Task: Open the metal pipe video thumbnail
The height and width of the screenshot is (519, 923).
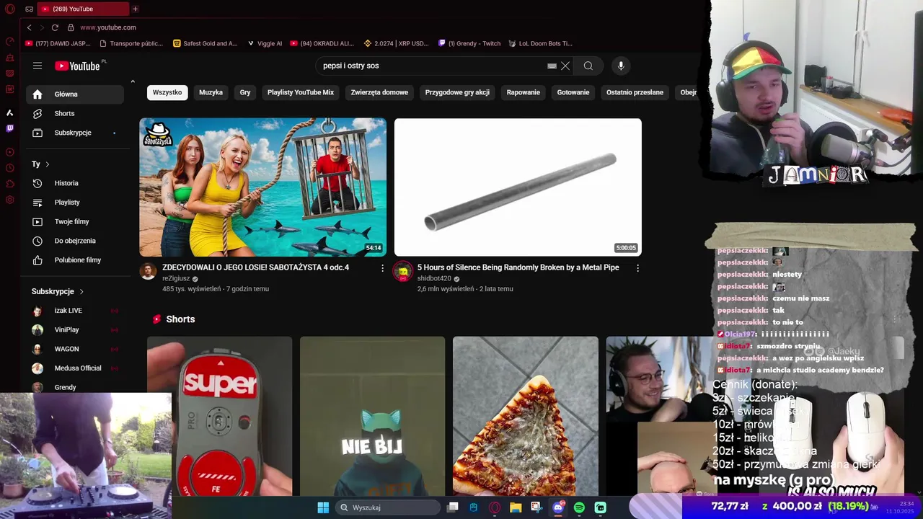Action: [518, 187]
